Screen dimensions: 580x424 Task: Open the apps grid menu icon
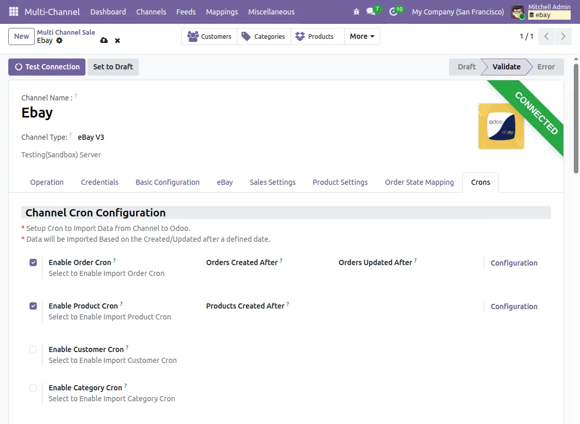click(x=13, y=11)
